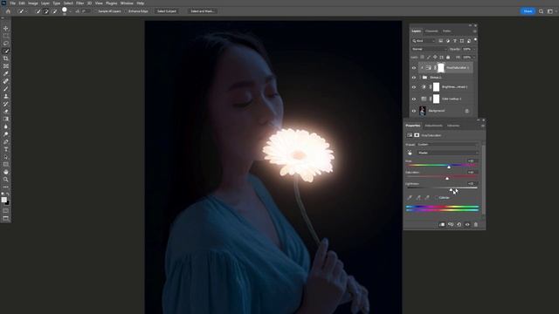The width and height of the screenshot is (559, 314).
Task: Select first eyedropper in Hue/Saturation properties
Action: (410, 198)
